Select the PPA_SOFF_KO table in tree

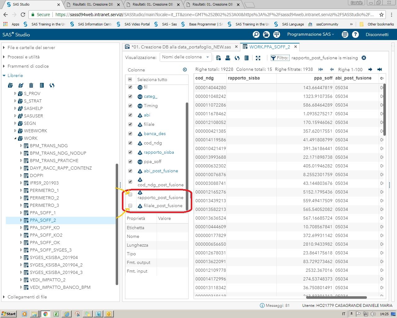[45, 228]
